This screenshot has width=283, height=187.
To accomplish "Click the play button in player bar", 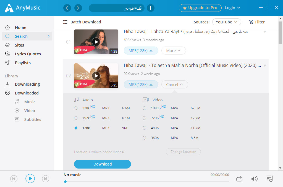I will click(30, 178).
